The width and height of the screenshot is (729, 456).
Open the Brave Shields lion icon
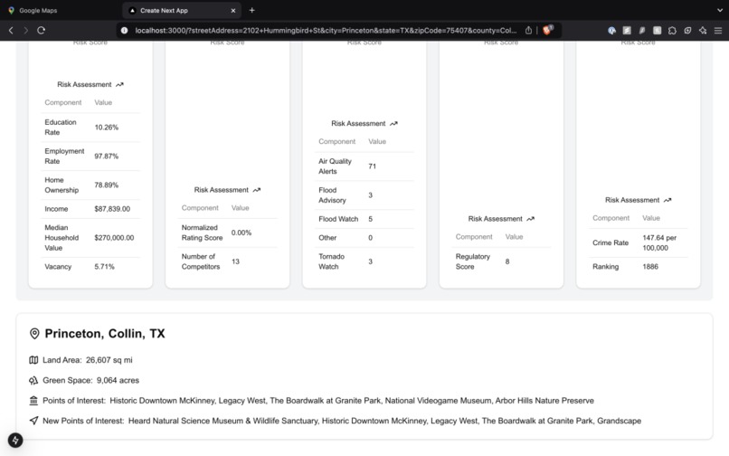[x=547, y=30]
